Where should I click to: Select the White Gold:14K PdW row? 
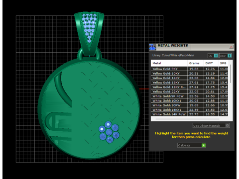[x=189, y=114]
